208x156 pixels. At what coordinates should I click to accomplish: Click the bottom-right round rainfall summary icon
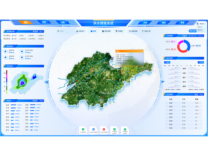coord(22,57)
